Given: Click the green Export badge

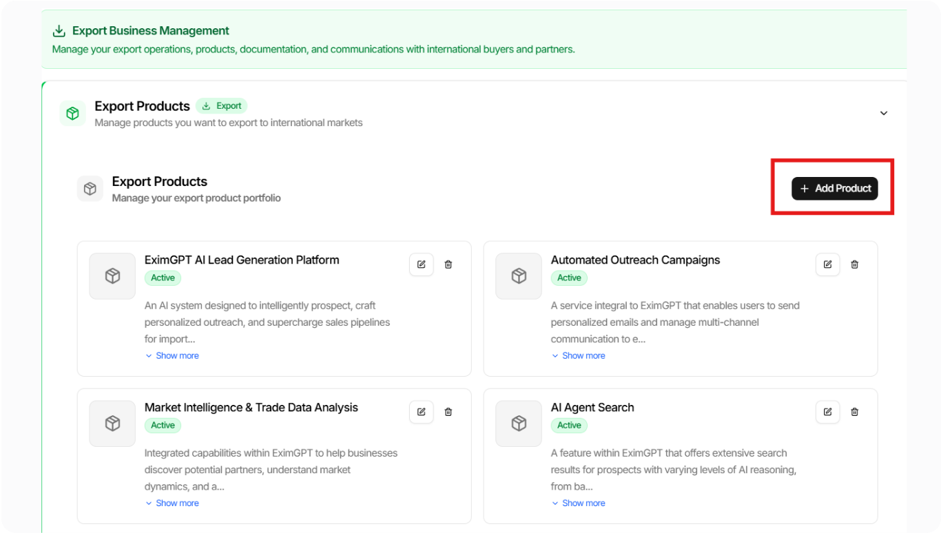Looking at the screenshot, I should tap(221, 106).
